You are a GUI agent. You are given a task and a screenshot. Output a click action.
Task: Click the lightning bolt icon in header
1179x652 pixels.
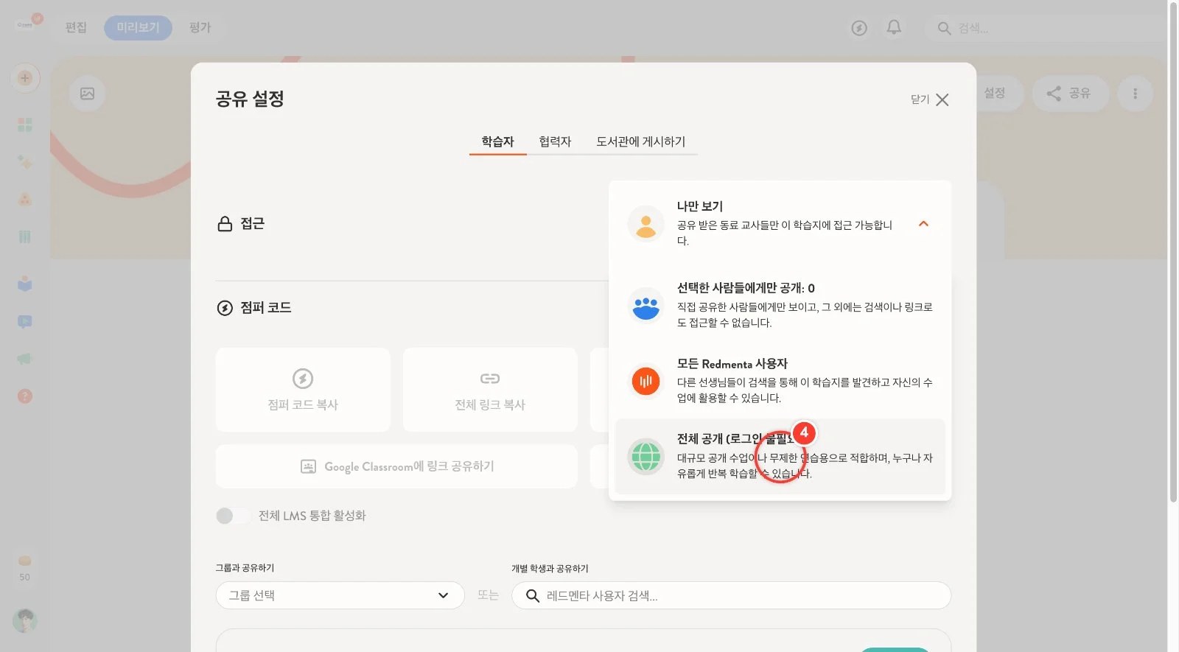pyautogui.click(x=859, y=28)
